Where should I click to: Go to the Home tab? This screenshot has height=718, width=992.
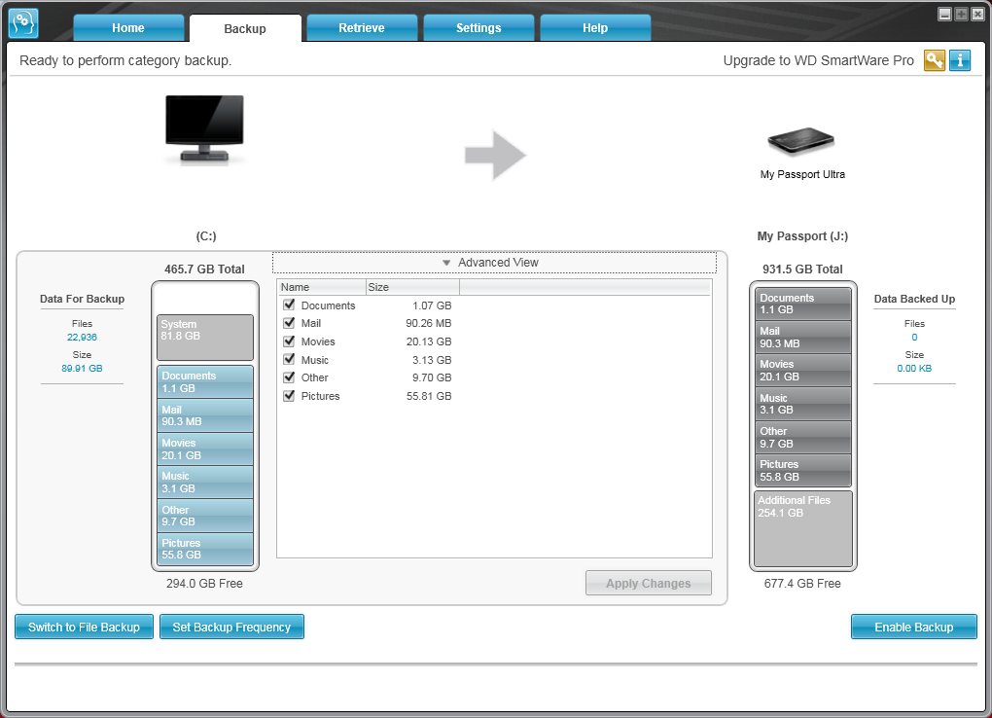128,28
